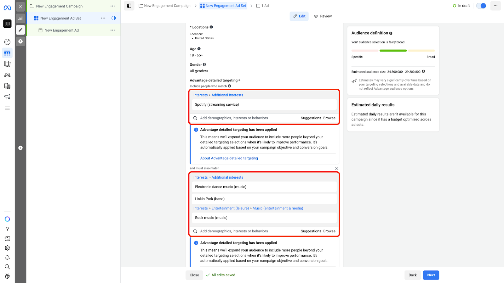Open more options for New Engagement Campaign
This screenshot has width=504, height=283.
click(x=113, y=6)
